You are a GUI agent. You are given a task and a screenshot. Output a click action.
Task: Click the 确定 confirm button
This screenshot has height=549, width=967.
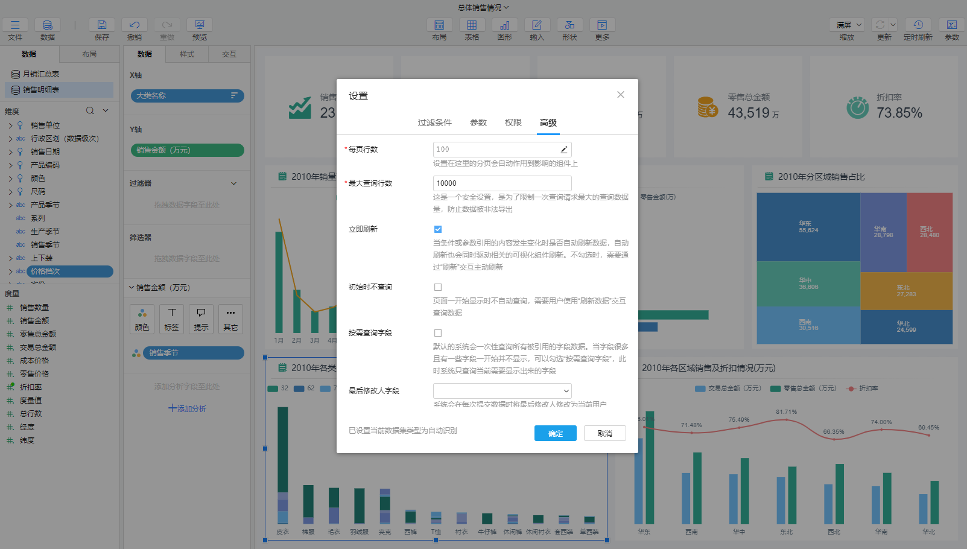pos(554,433)
